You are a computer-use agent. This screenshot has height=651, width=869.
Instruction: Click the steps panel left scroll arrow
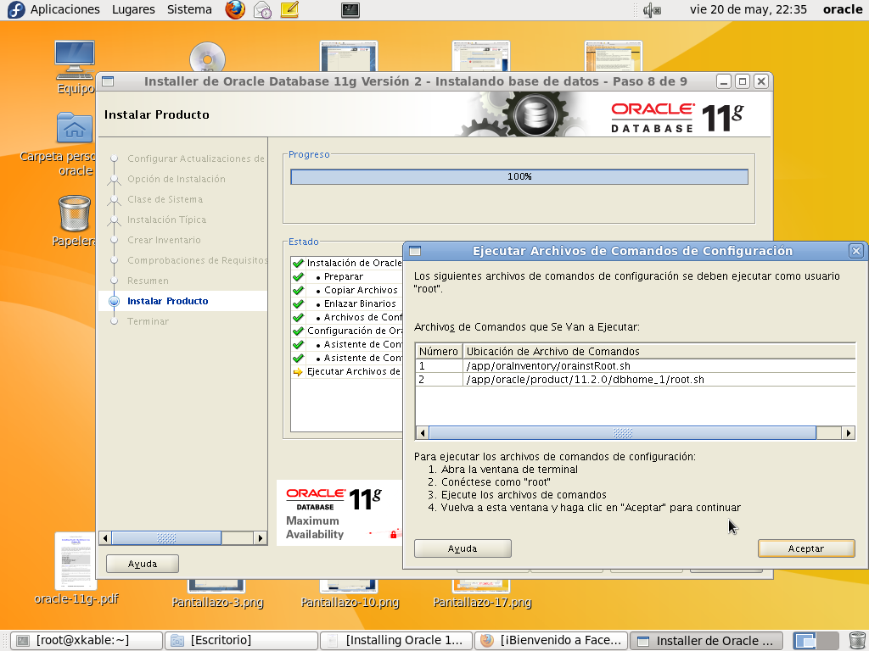pos(105,537)
